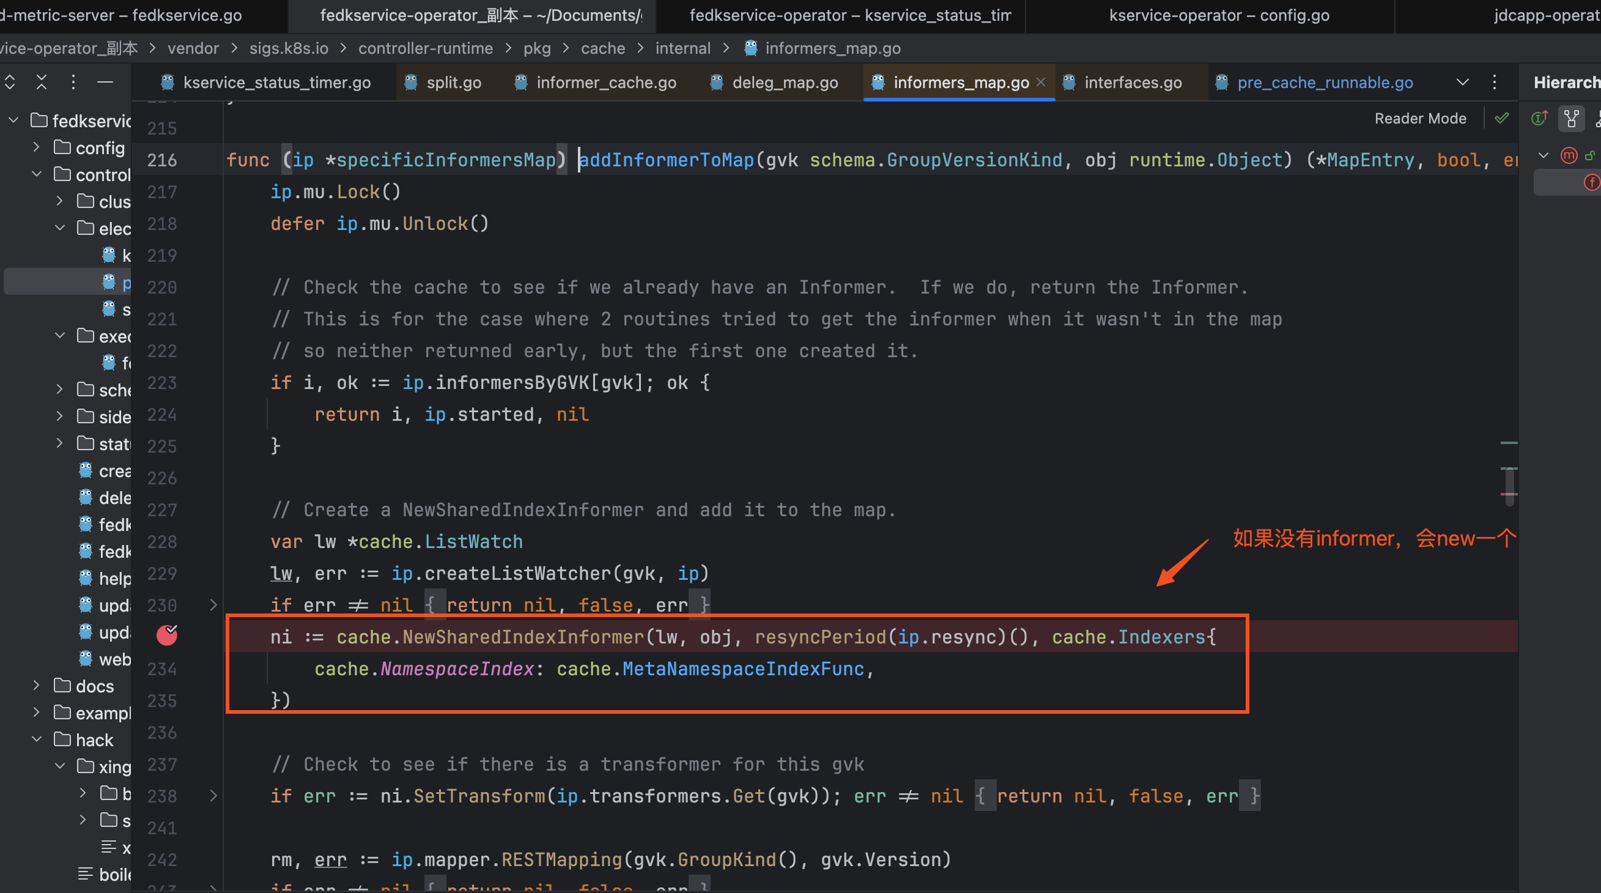Hide the project tool window with minimize dash
The width and height of the screenshot is (1601, 893).
point(105,82)
